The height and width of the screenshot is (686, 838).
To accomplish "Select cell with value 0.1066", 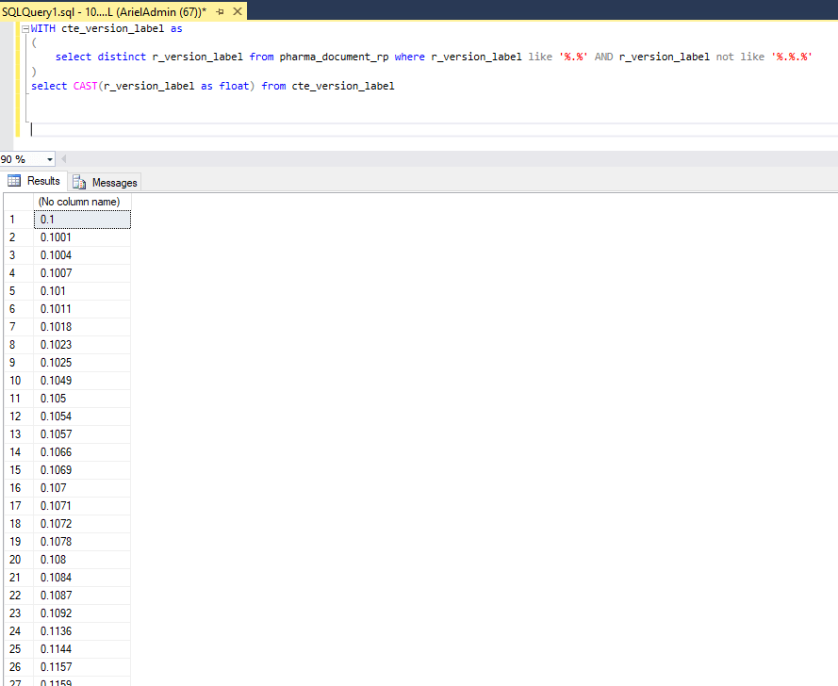I will pyautogui.click(x=82, y=452).
